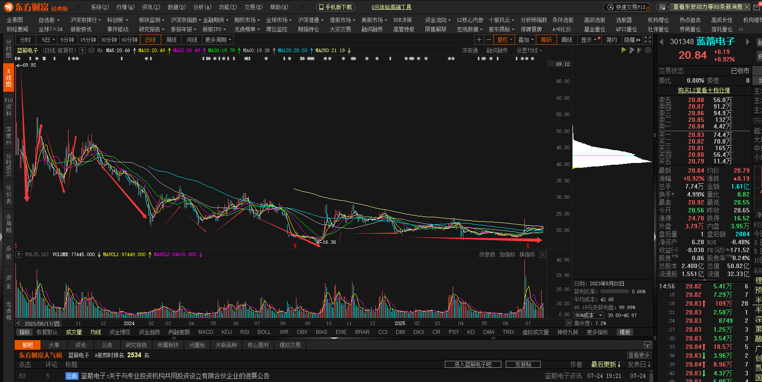The height and width of the screenshot is (382, 762).
Task: Click the fullscreen expand chart icon
Action: [x=648, y=40]
